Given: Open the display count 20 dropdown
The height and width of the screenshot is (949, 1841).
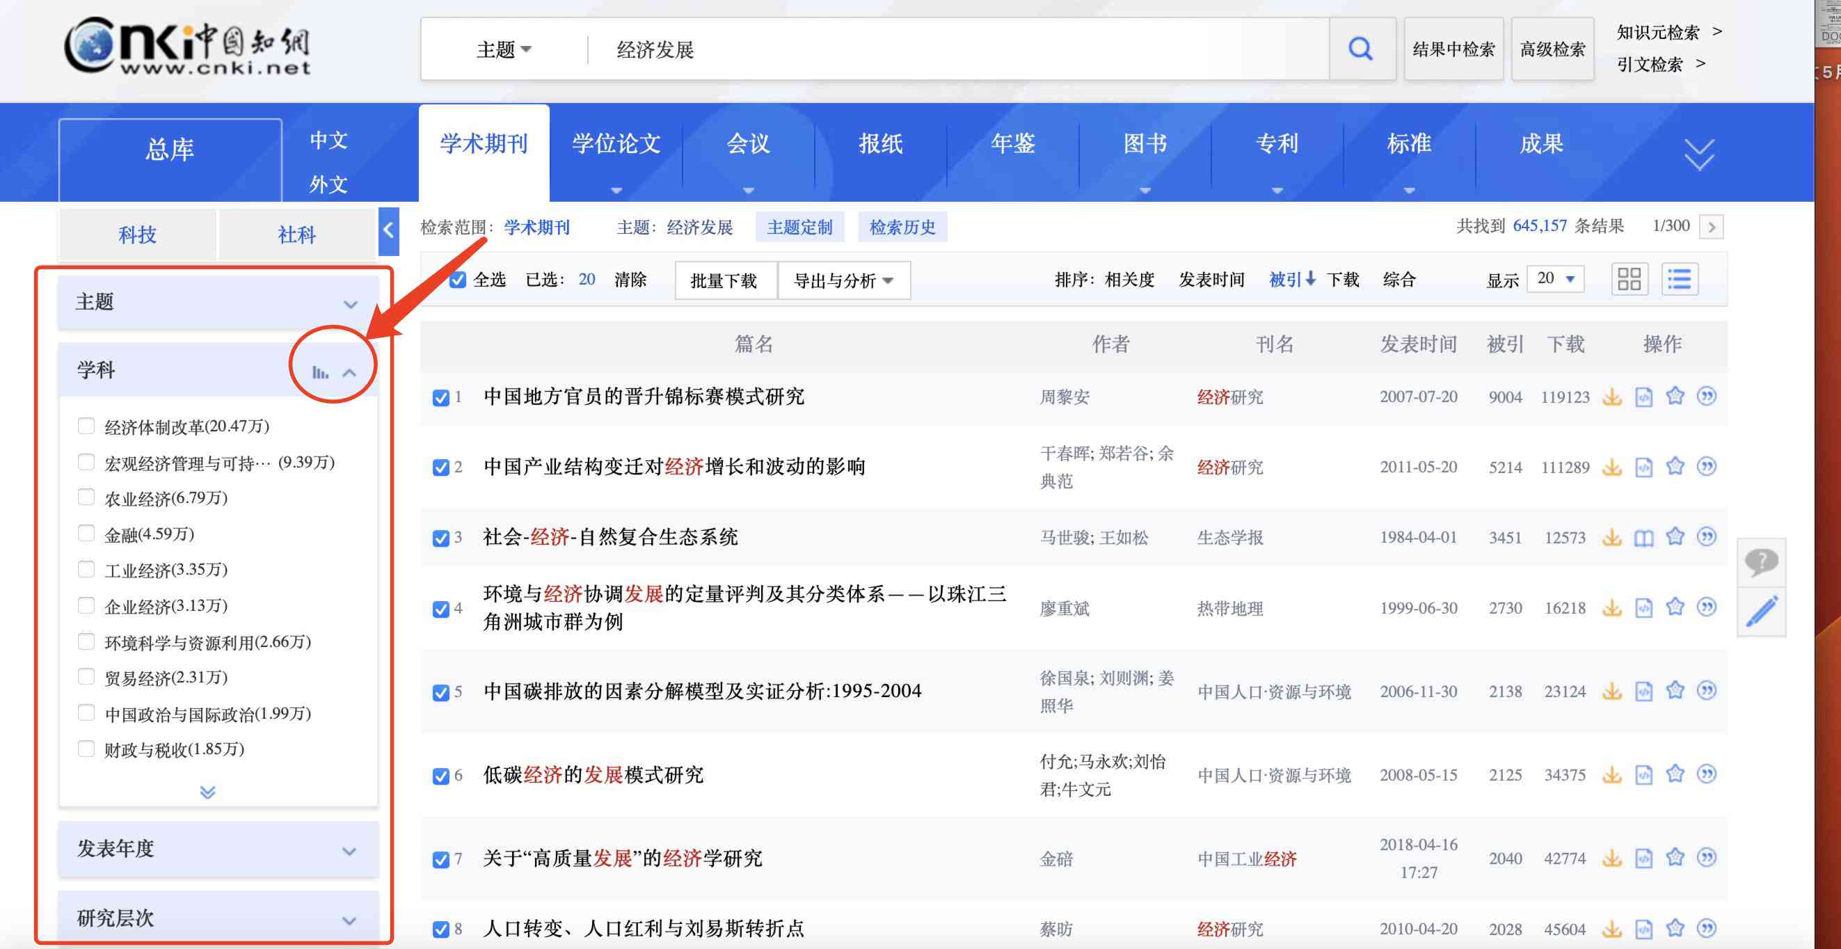Looking at the screenshot, I should pyautogui.click(x=1555, y=278).
